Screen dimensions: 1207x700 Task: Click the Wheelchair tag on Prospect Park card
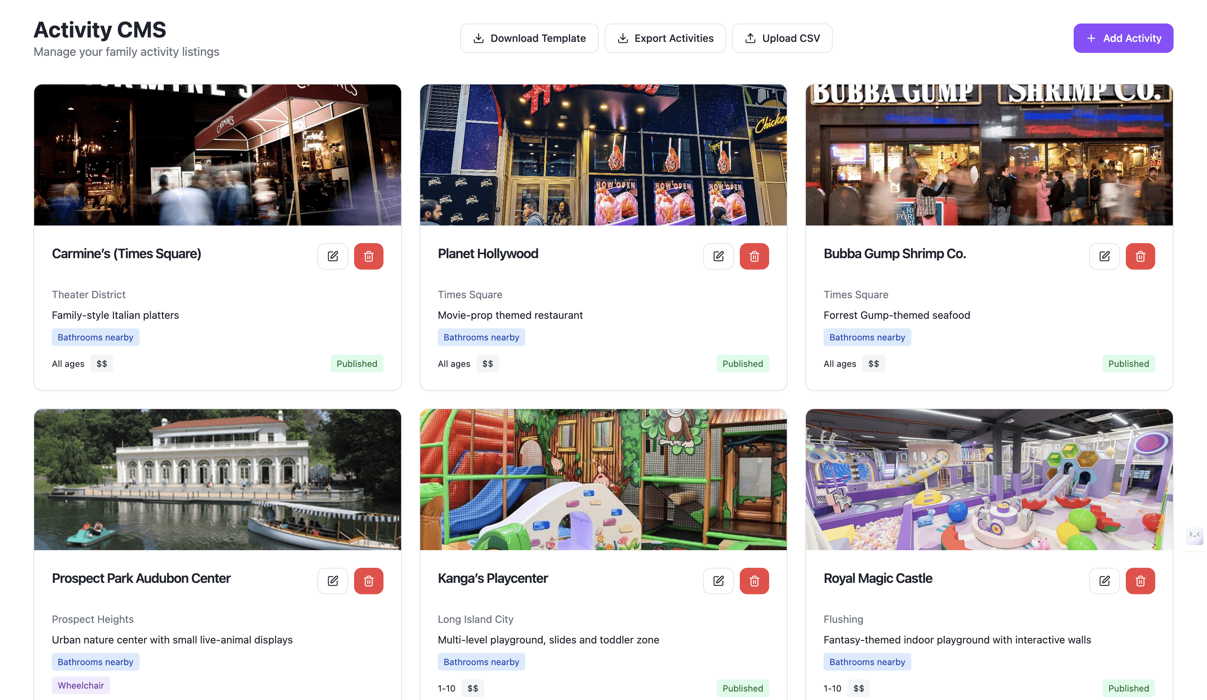[80, 685]
